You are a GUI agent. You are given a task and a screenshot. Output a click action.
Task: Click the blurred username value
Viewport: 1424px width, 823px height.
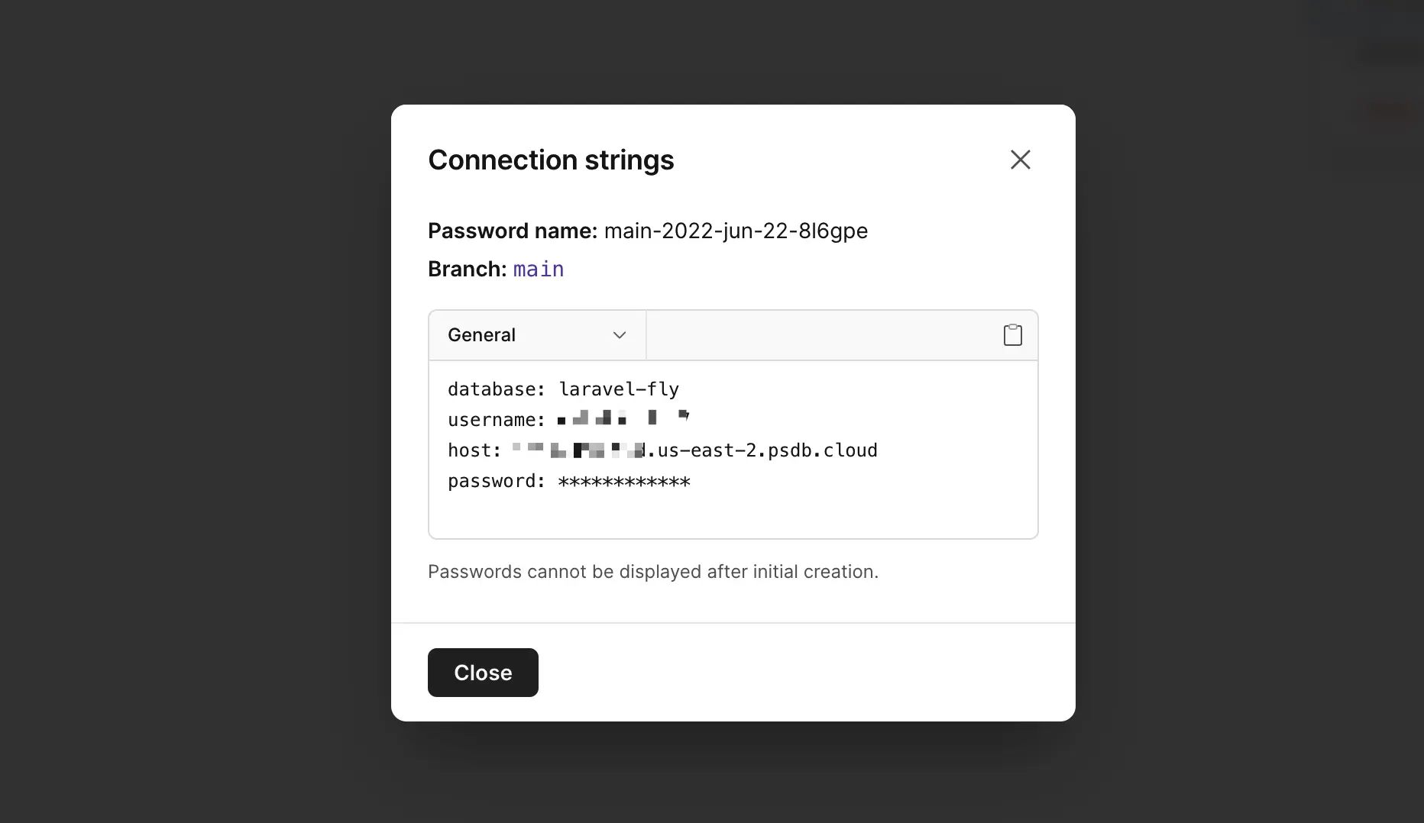pyautogui.click(x=623, y=418)
